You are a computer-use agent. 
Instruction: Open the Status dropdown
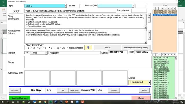(149, 82)
